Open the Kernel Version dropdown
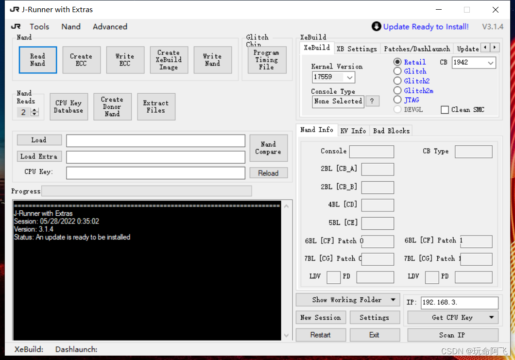Screen dimensions: 515x360 click(350, 77)
